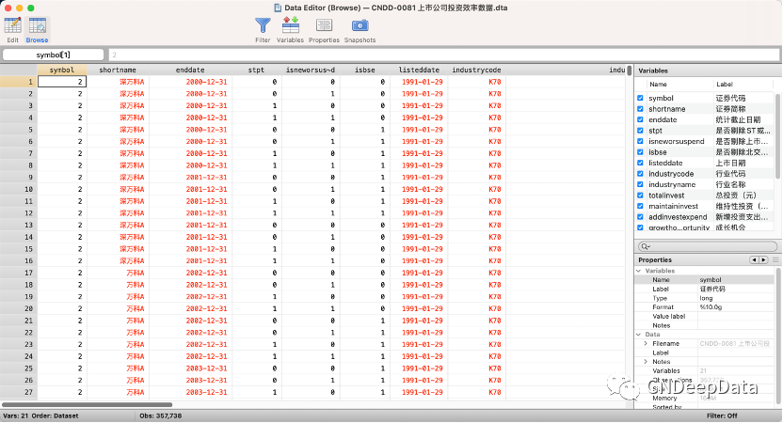This screenshot has width=783, height=423.
Task: Click the Type property value long
Action: 706,298
